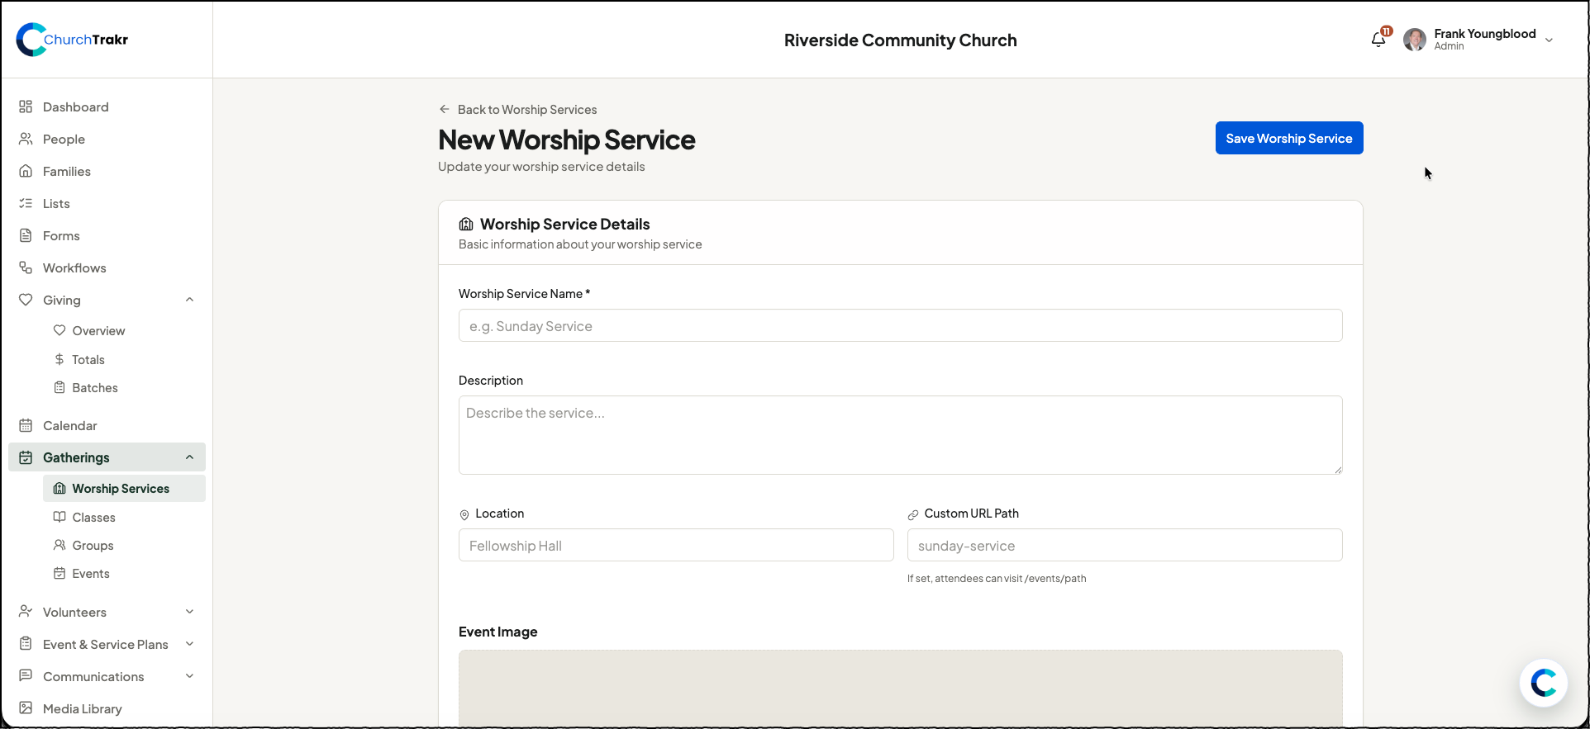
Task: Expand the Event & Service Plans chevron
Action: point(189,644)
